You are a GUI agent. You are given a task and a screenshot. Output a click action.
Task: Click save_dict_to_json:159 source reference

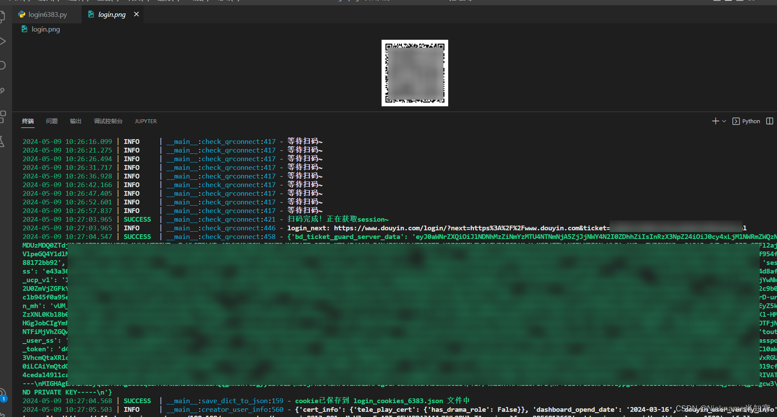[242, 401]
